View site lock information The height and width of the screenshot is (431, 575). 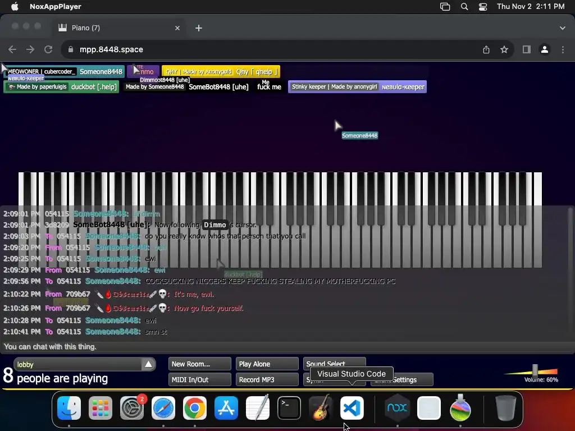point(71,49)
